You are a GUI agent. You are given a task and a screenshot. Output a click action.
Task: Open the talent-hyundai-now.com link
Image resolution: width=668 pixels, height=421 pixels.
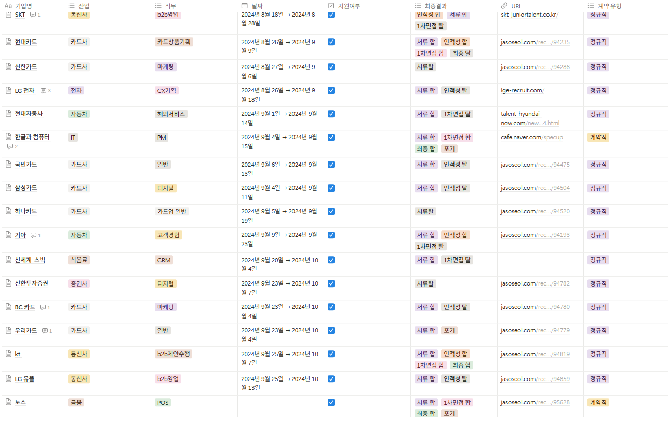[530, 118]
